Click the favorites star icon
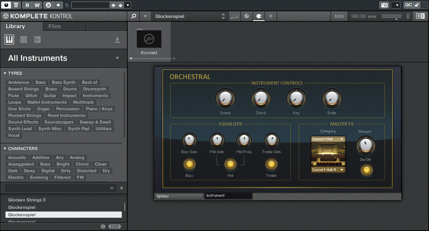The image size is (429, 231). point(121,188)
